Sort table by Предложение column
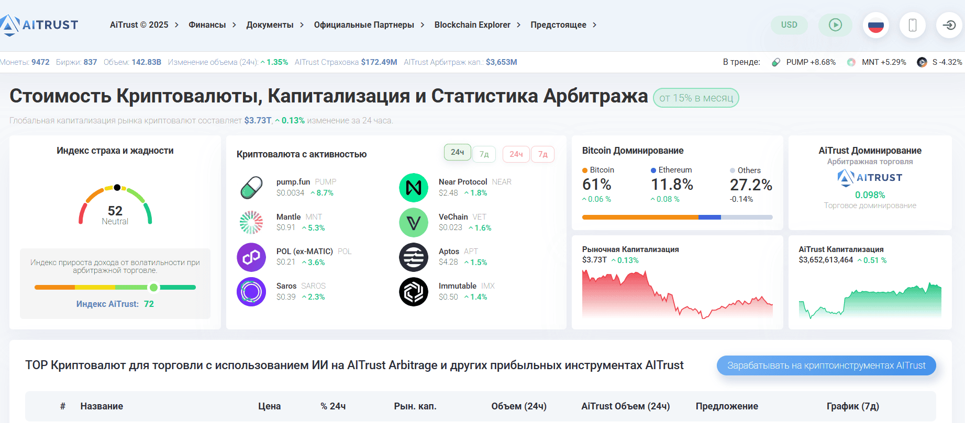This screenshot has height=423, width=965. (727, 406)
